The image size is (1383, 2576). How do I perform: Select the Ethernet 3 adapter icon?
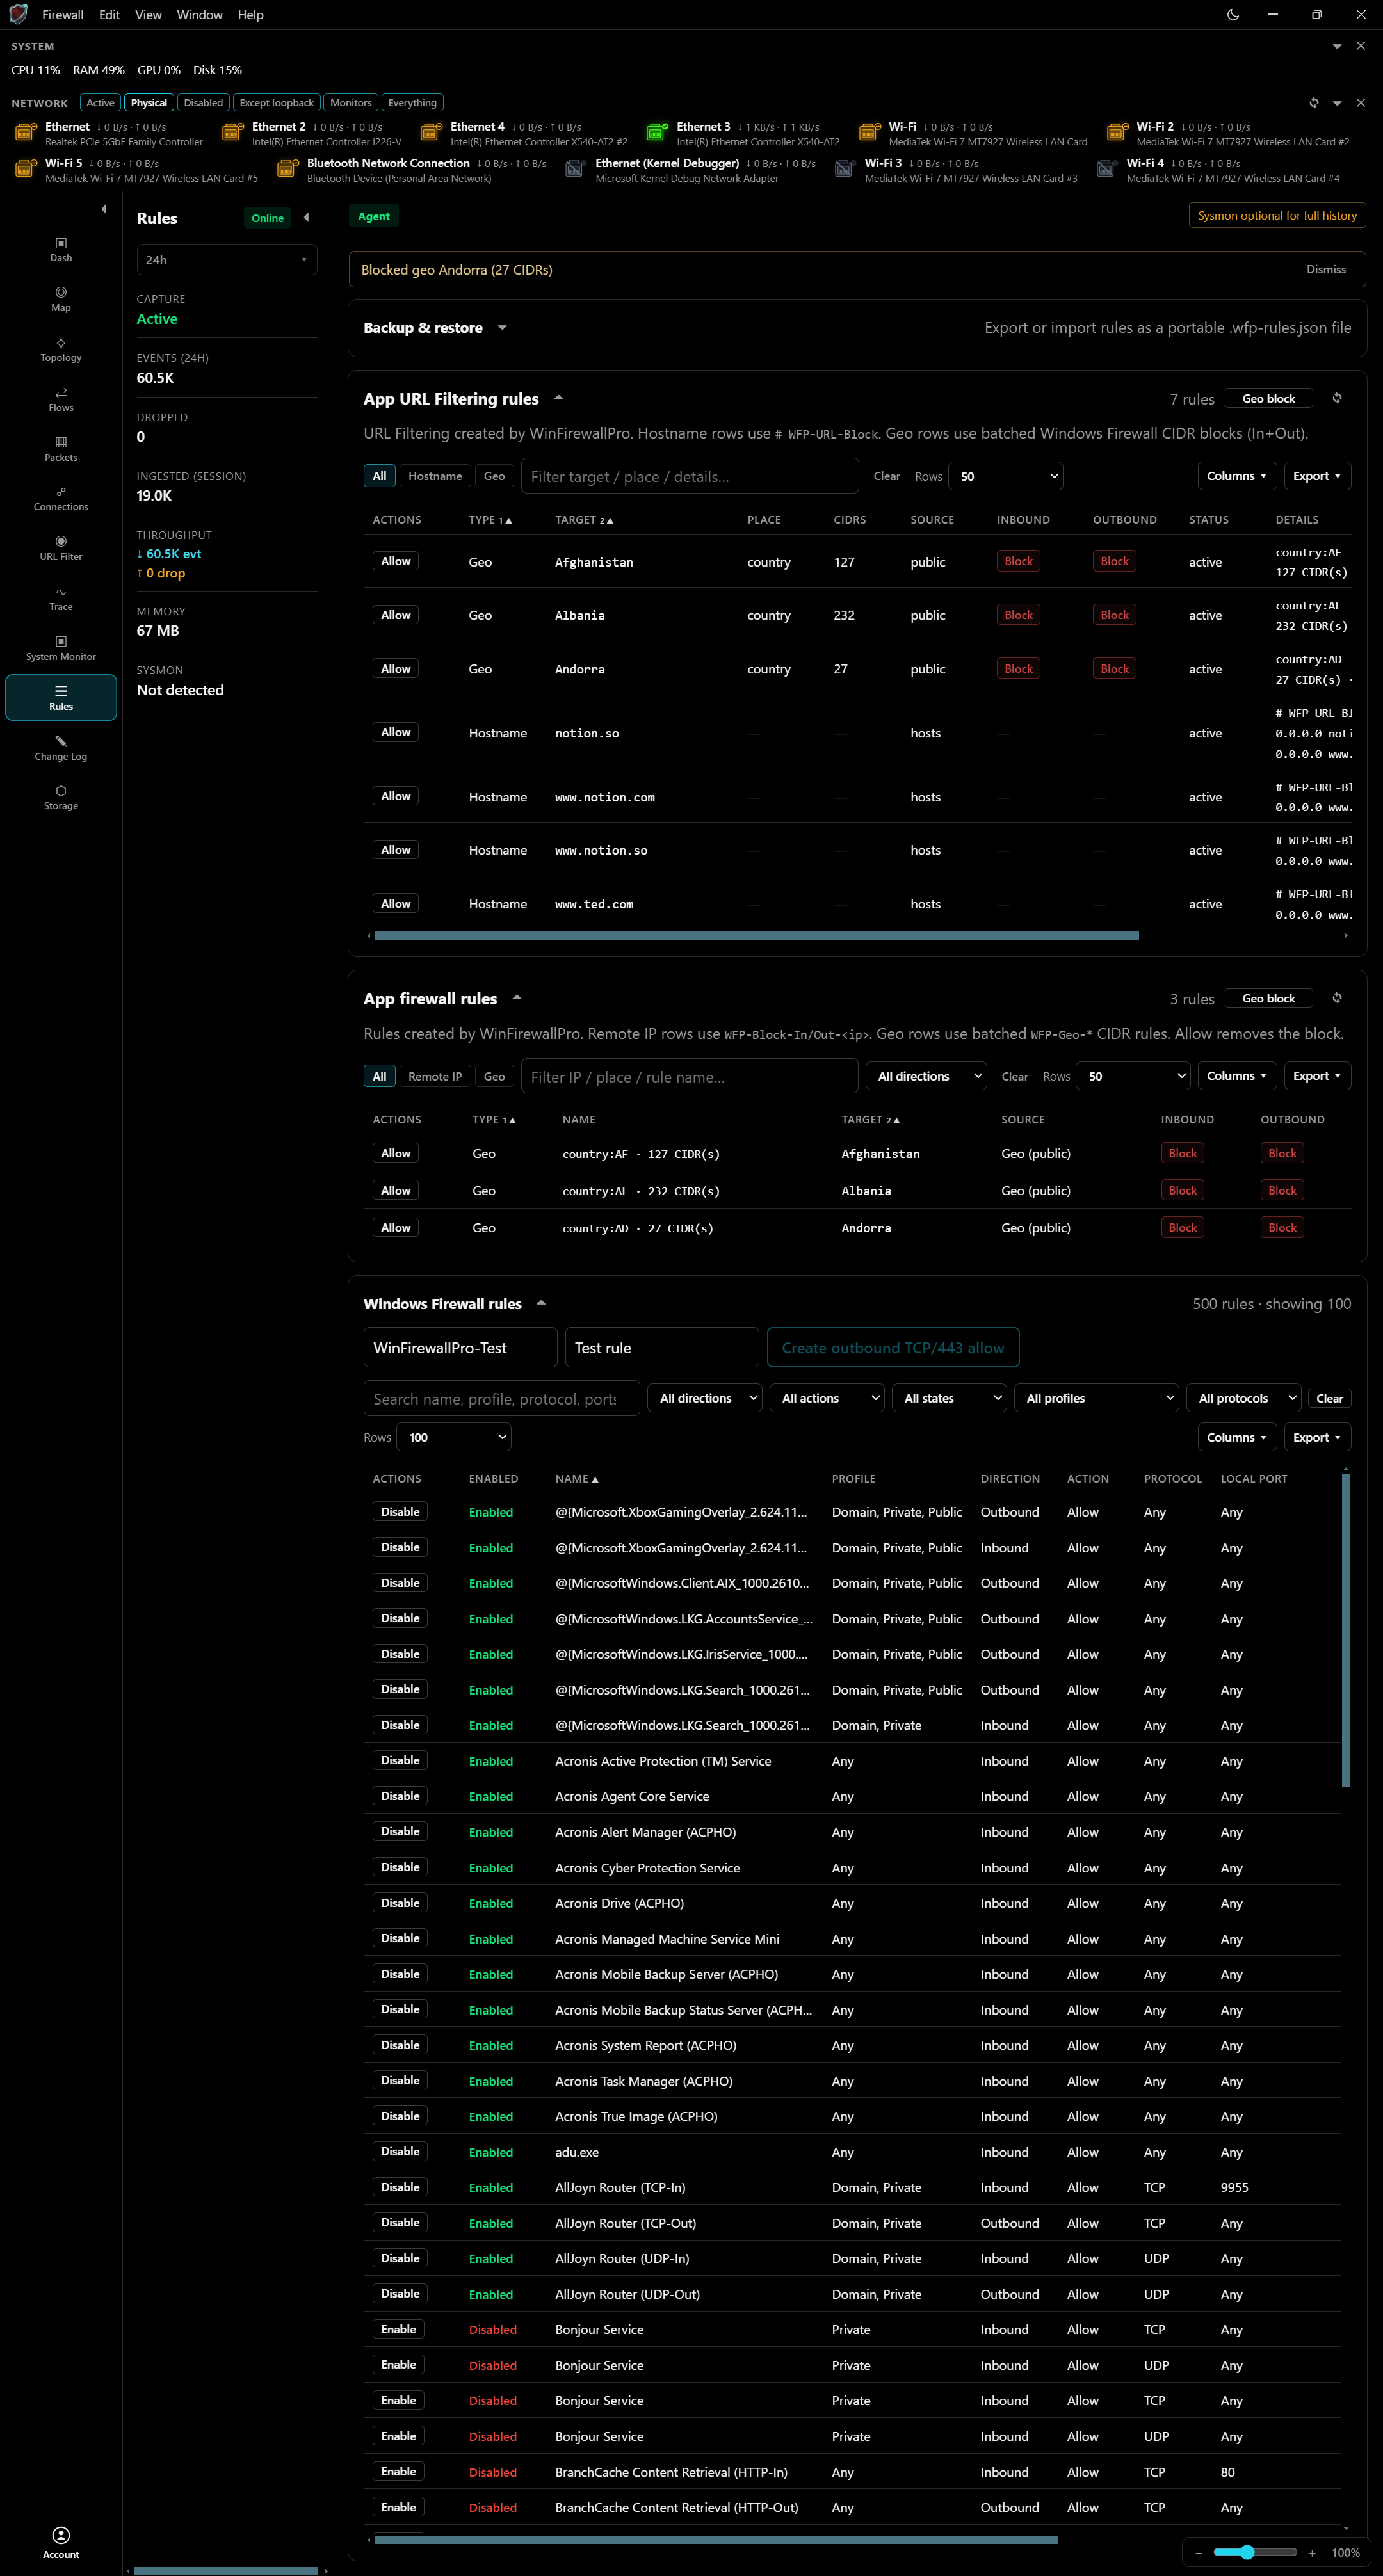pos(657,132)
